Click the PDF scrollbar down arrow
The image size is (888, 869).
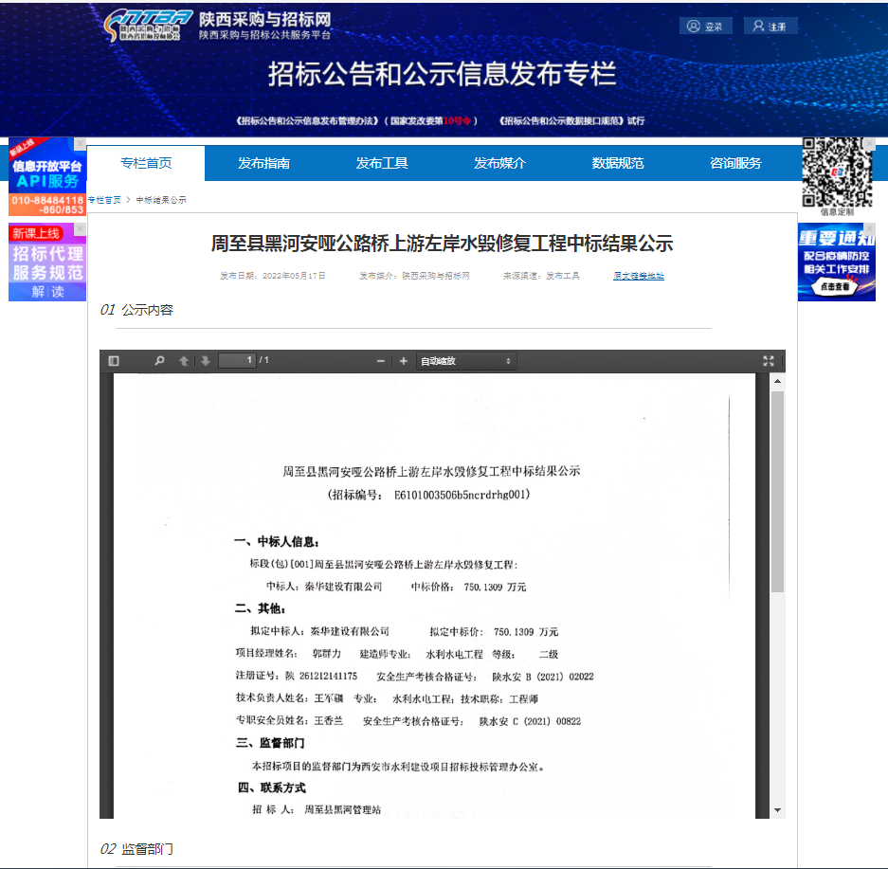pyautogui.click(x=777, y=810)
